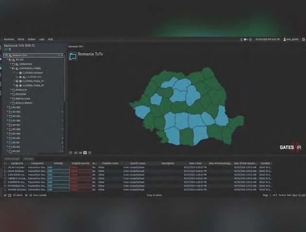
Task: Go to the previous alarms page
Action: coord(289,196)
